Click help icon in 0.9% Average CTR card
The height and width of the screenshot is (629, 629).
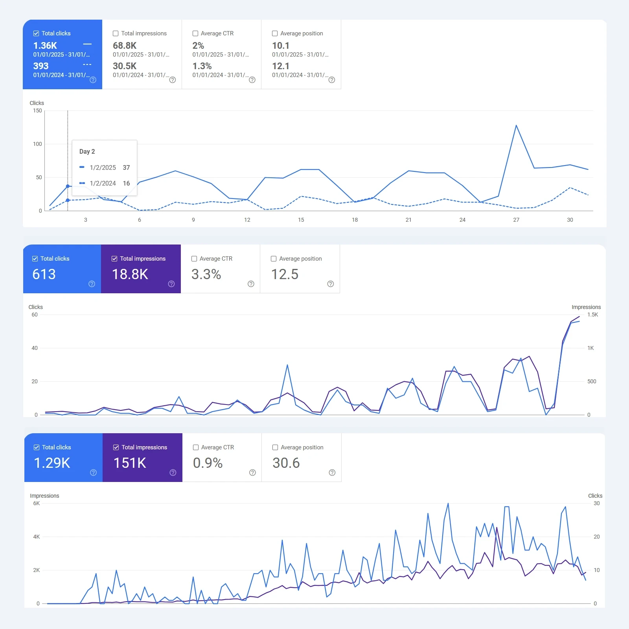tap(252, 473)
